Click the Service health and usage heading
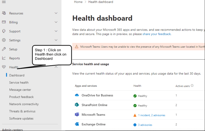 pos(91,64)
